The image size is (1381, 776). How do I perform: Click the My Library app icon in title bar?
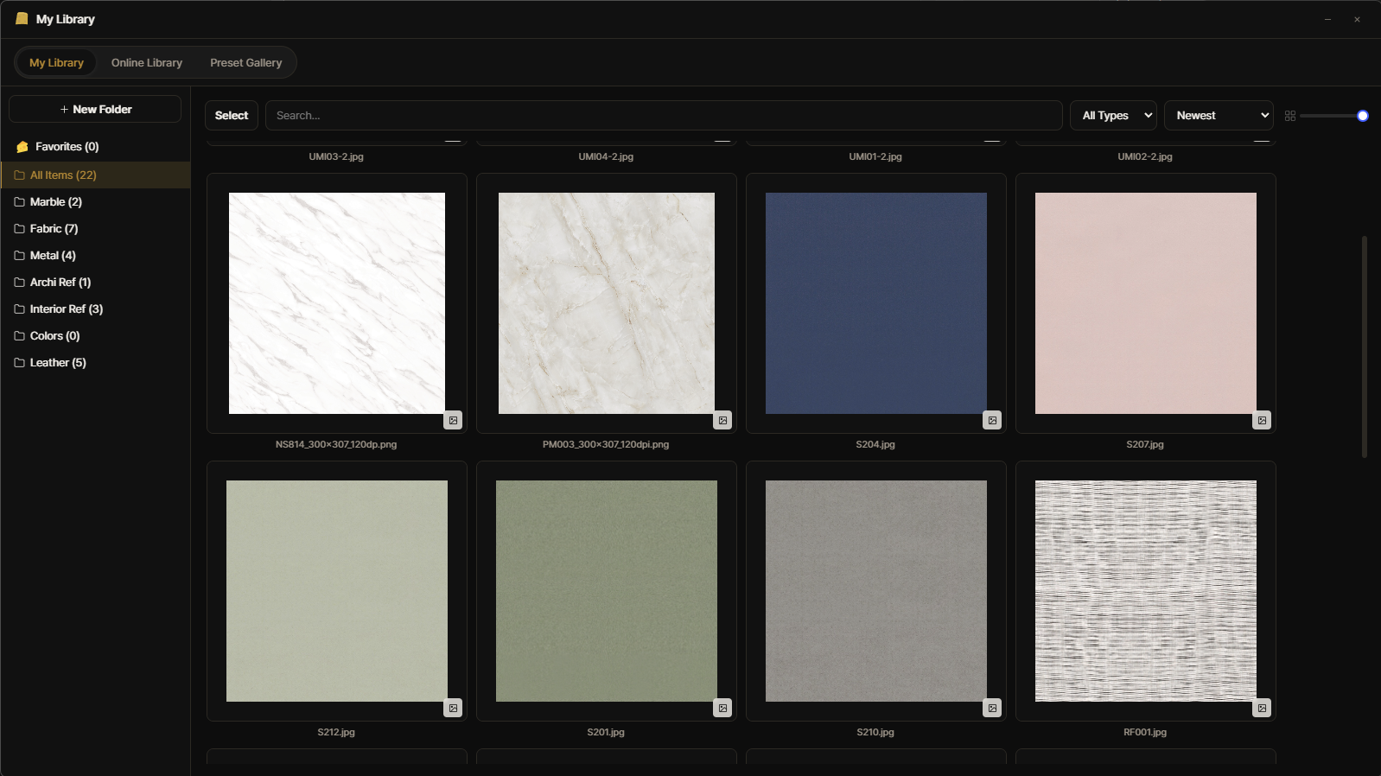click(x=22, y=18)
